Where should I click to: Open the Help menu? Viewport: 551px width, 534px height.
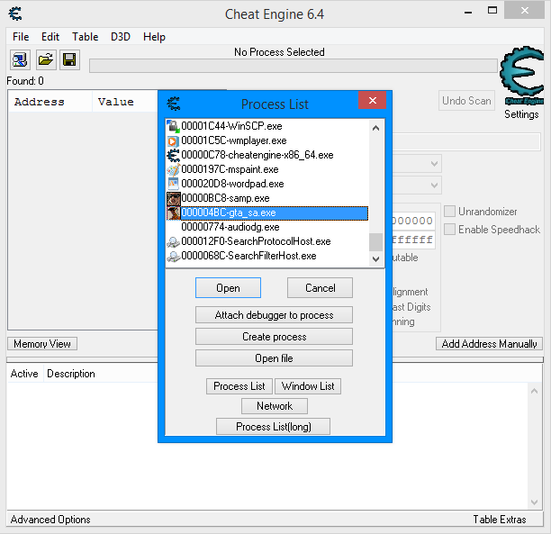pos(154,37)
